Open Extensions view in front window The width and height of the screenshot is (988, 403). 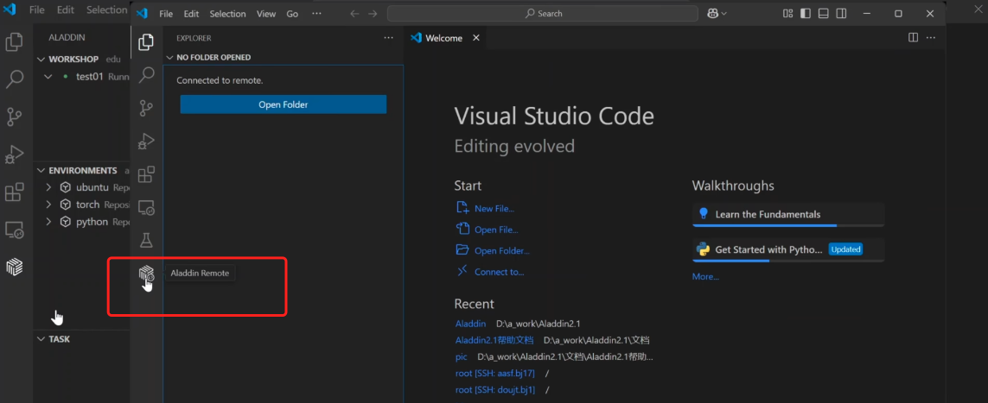click(146, 174)
